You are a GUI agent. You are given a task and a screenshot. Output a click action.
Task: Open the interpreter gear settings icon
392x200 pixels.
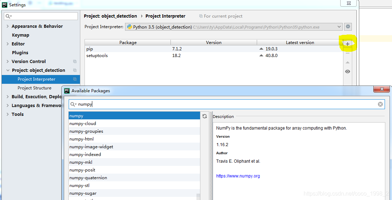pyautogui.click(x=348, y=26)
